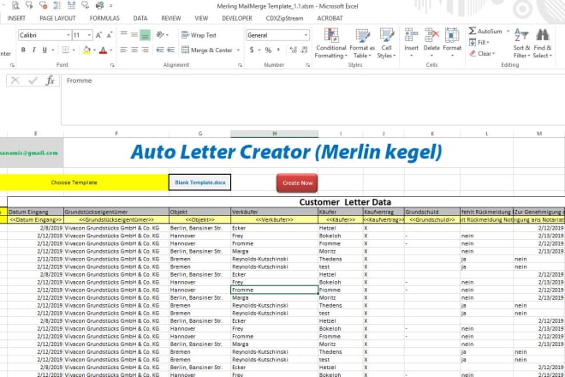Pick the red font color swatch

click(x=103, y=50)
